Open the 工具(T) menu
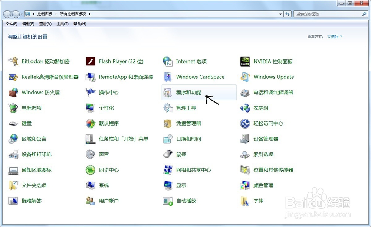This screenshot has width=371, height=227. click(x=62, y=24)
